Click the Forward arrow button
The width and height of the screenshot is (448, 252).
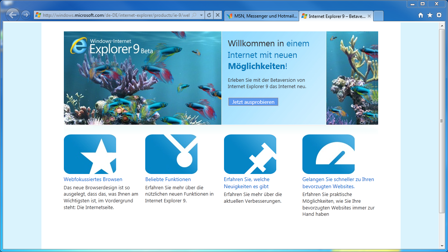(x=25, y=15)
